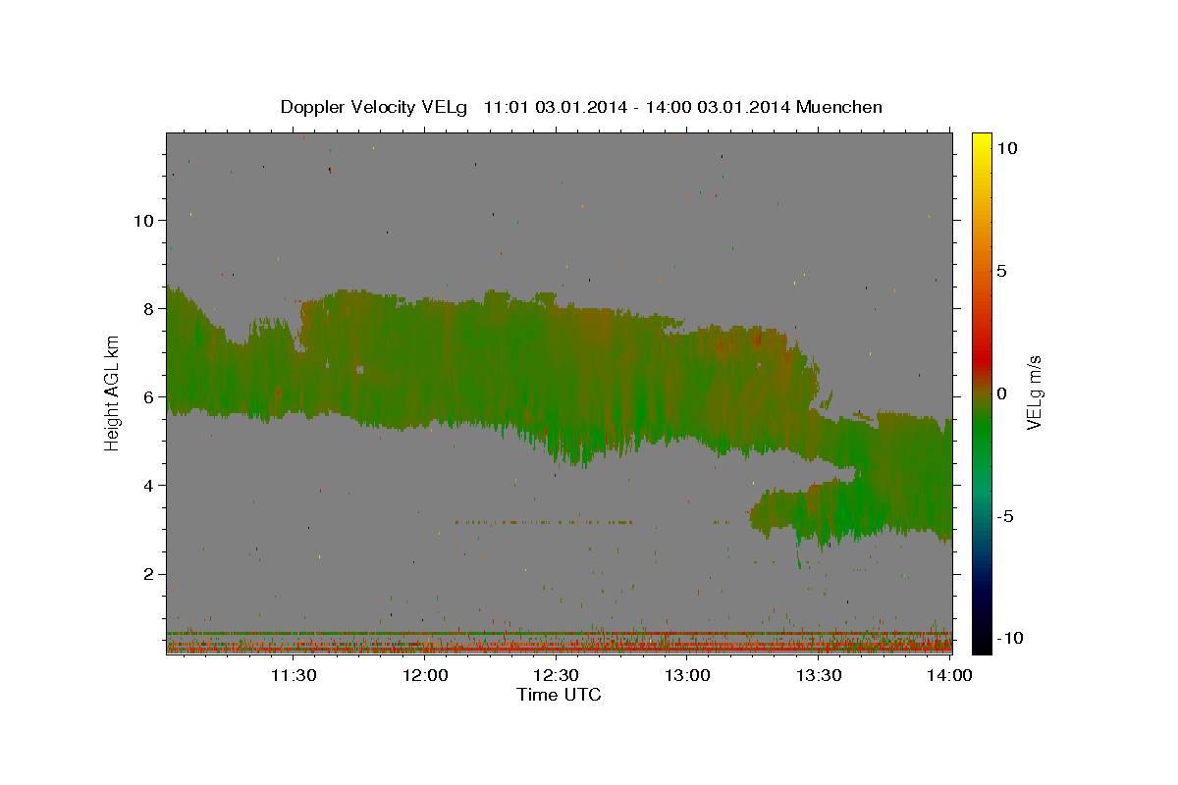Click the height tick label 6
The width and height of the screenshot is (1178, 785).
(148, 396)
